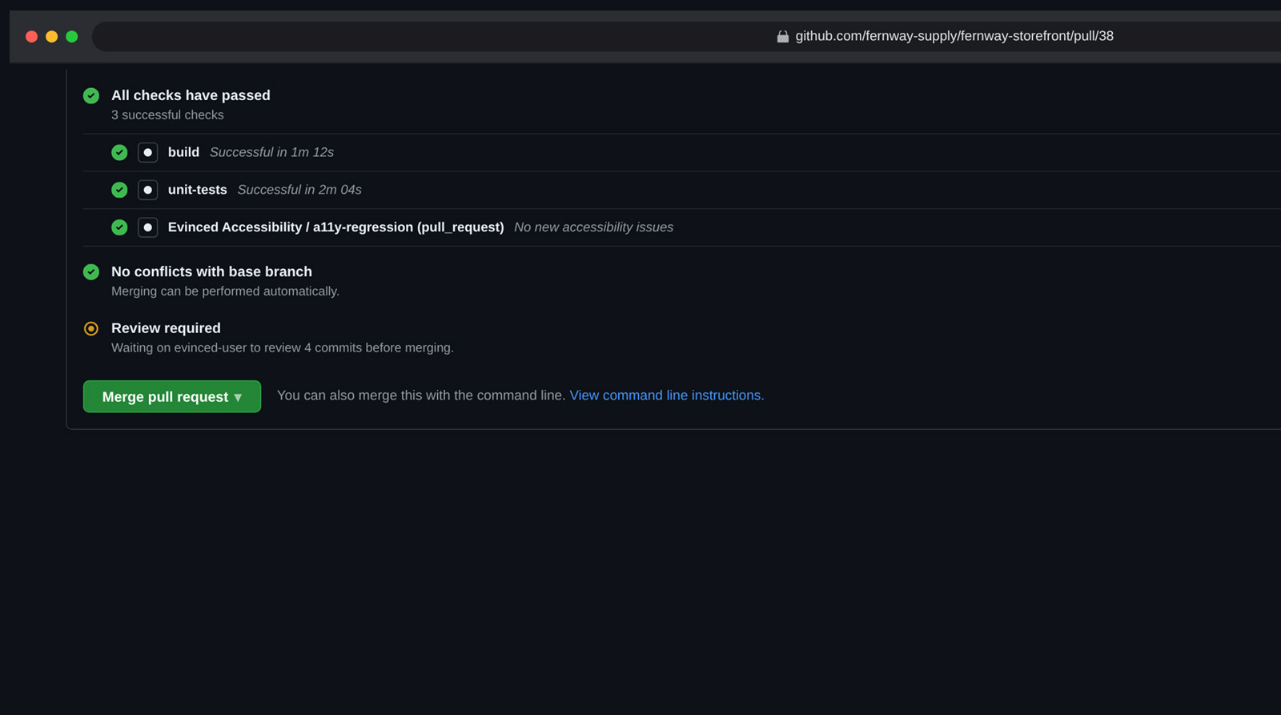Open View command line instructions link
The height and width of the screenshot is (715, 1281).
point(667,396)
